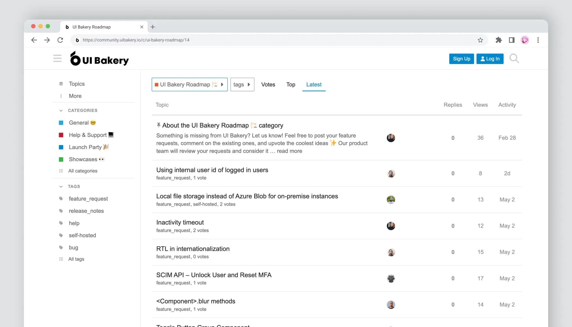
Task: Click the tag icon beside release_notes
Action: (61, 211)
